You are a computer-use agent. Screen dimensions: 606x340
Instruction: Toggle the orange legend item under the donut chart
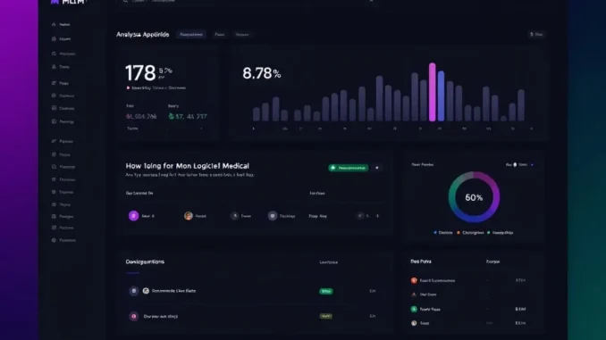(x=470, y=233)
